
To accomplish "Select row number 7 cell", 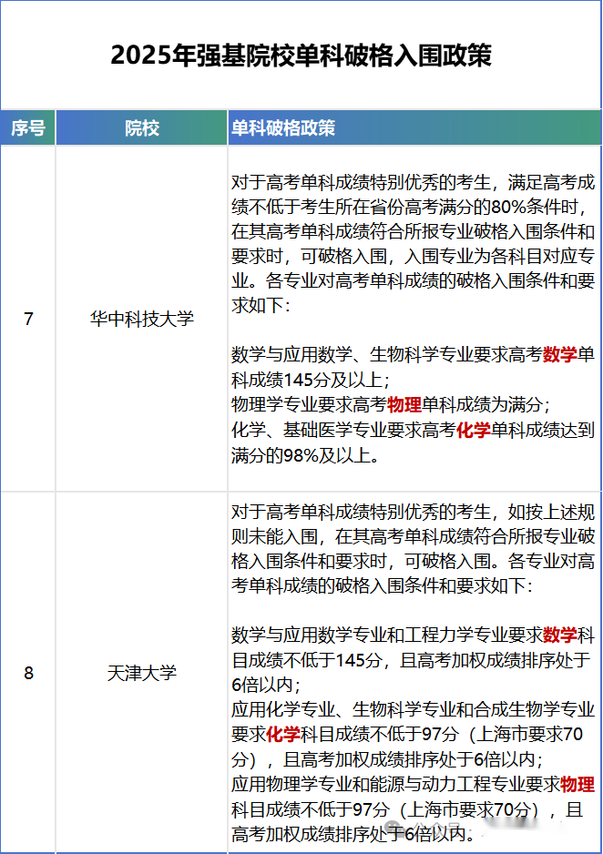I will [x=28, y=319].
